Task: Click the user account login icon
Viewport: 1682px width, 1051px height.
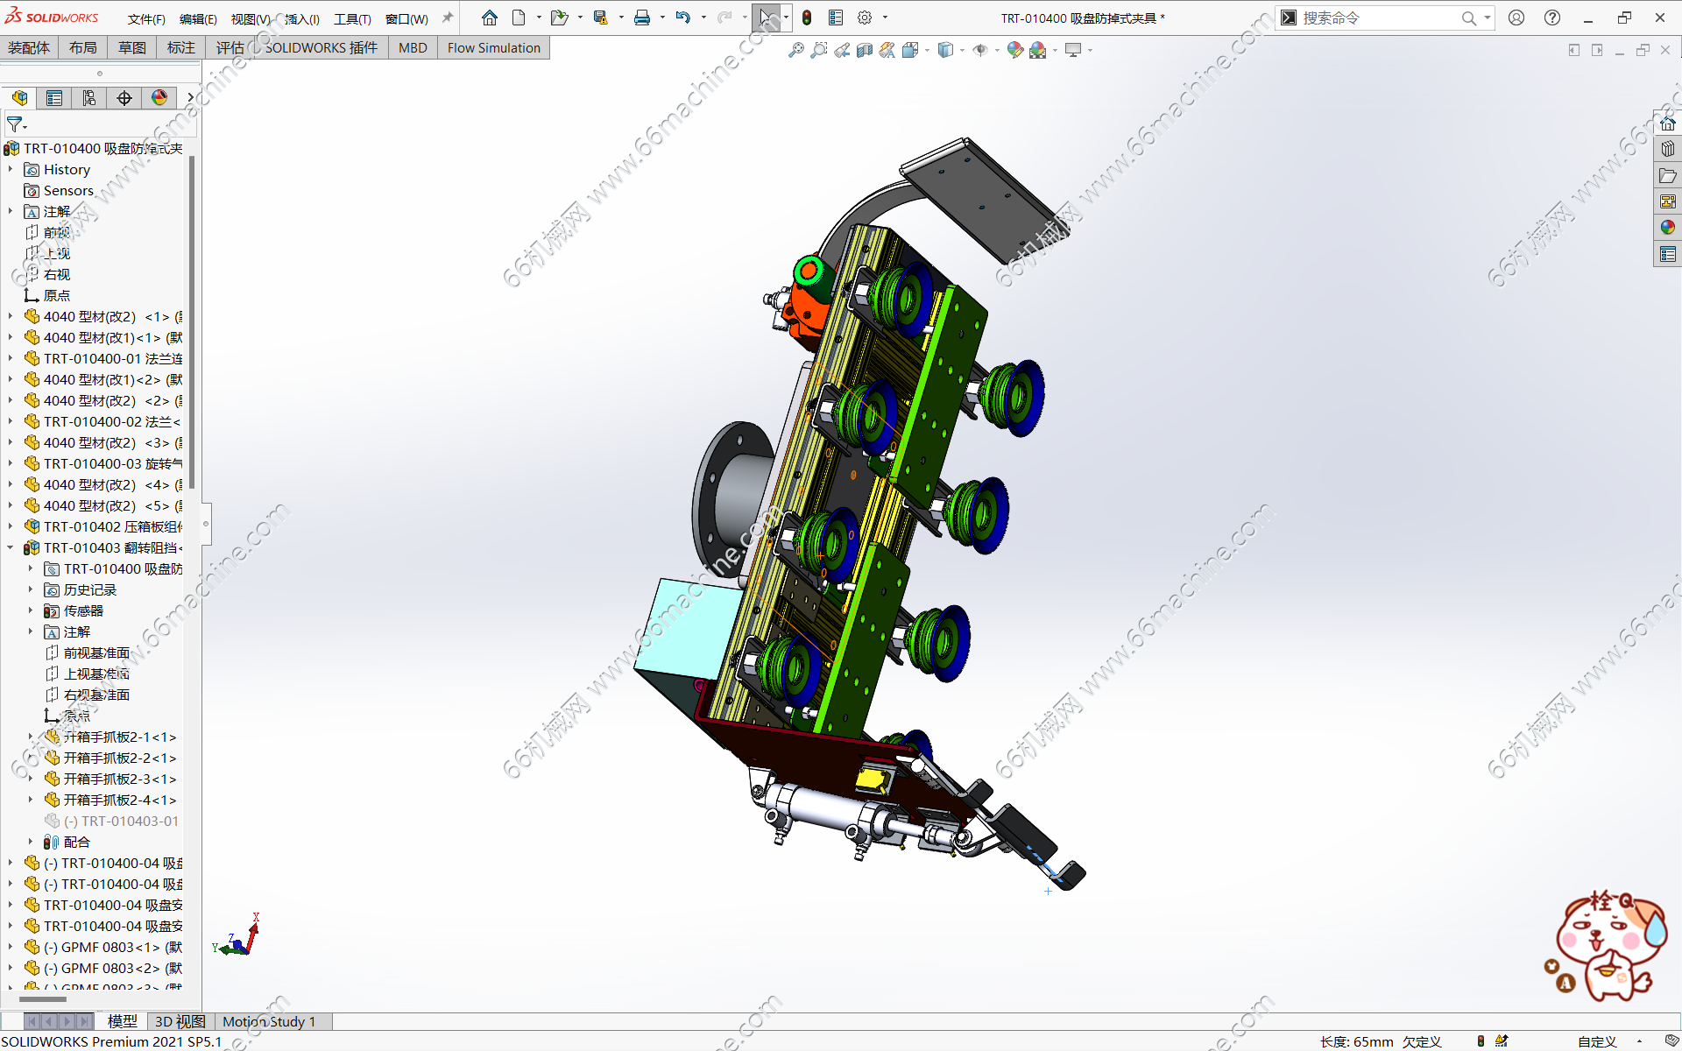Action: [1516, 18]
